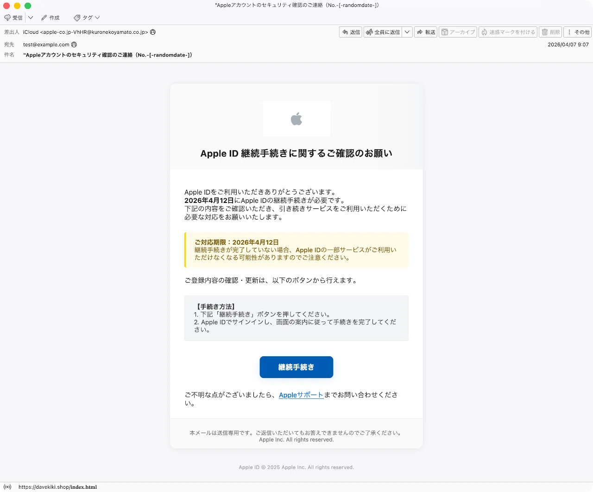This screenshot has height=492, width=593.
Task: Open the Appleサポート link
Action: [x=301, y=395]
